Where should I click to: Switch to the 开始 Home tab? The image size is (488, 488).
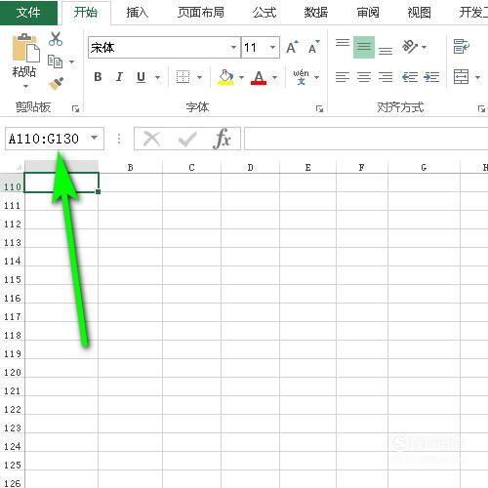(x=86, y=13)
